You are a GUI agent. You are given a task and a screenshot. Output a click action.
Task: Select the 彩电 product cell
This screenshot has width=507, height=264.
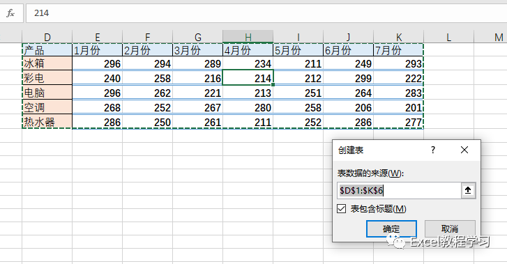click(47, 77)
